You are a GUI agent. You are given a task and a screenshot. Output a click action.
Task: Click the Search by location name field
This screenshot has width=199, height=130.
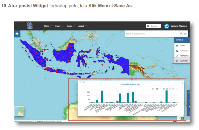pos(152,34)
